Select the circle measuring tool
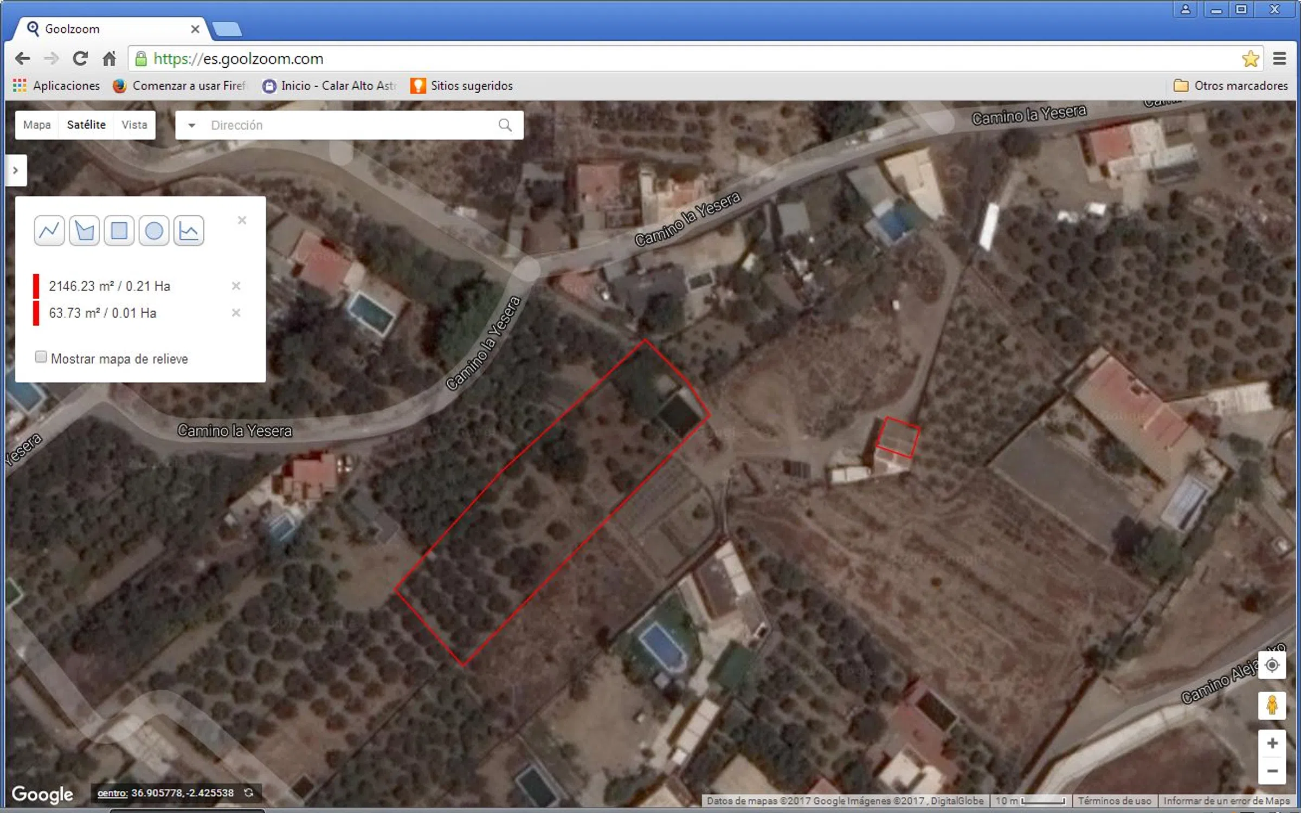 154,231
